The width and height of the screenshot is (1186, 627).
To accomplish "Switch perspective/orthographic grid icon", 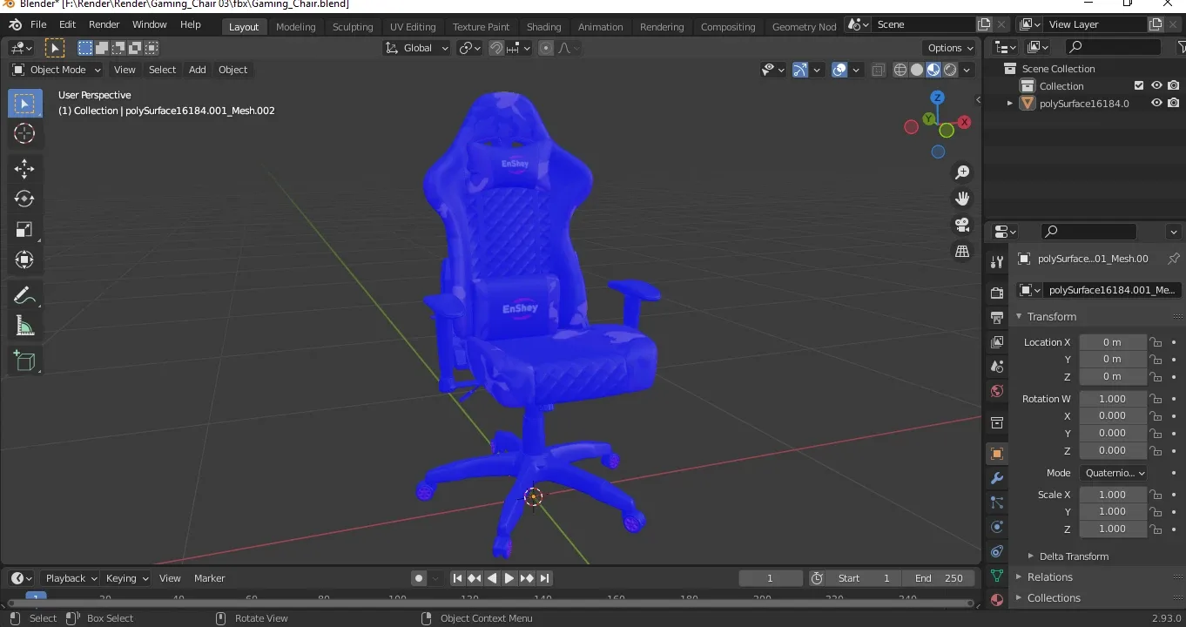I will (x=962, y=251).
